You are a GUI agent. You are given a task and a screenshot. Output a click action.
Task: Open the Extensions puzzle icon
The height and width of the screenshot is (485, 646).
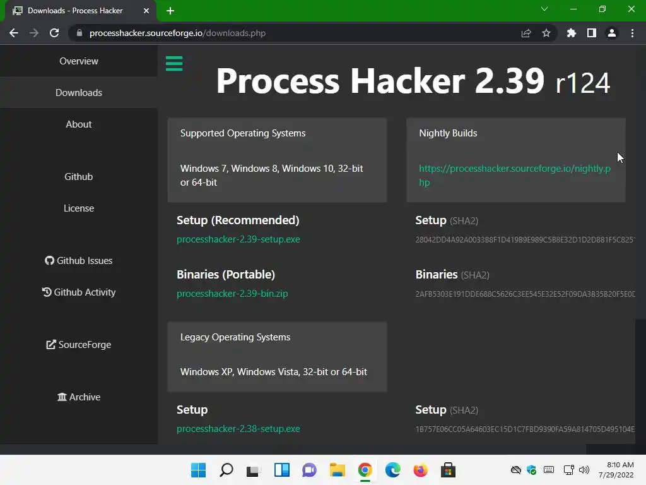[x=572, y=33]
